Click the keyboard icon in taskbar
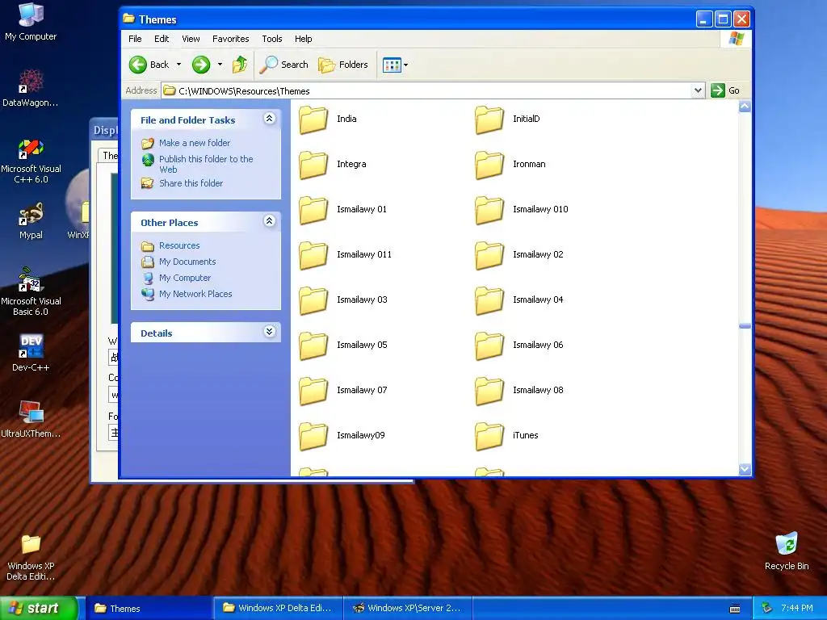 point(735,610)
